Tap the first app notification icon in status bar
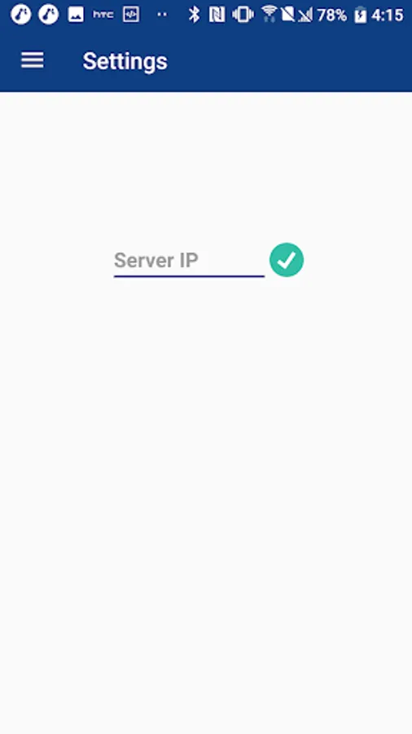The image size is (412, 734). (20, 14)
